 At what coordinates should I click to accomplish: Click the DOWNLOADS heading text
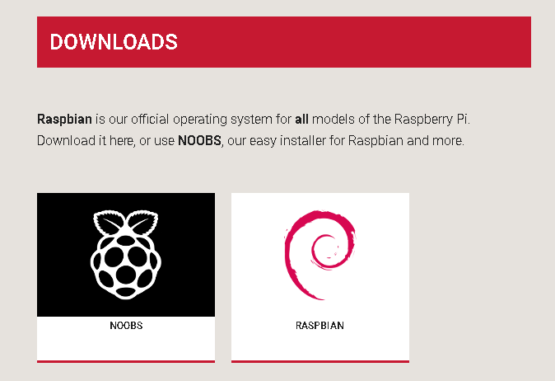tap(114, 42)
